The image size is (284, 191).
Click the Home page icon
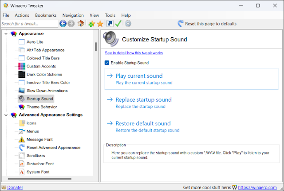pos(81,24)
